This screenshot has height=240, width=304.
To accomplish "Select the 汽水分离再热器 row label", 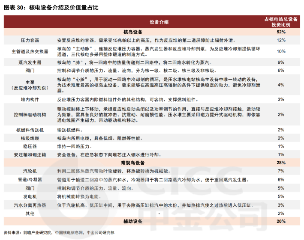I will [30, 205].
